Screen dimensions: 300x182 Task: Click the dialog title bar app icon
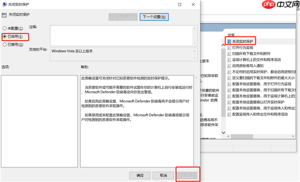[x=4, y=4]
